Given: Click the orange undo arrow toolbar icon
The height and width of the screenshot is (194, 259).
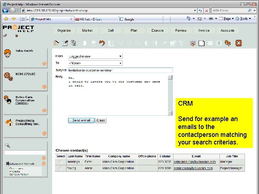Looking at the screenshot, I should click(102, 43).
